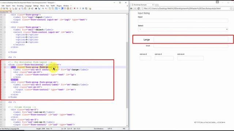Open the Window menu
This screenshot has width=234, height=131.
click(66, 6)
